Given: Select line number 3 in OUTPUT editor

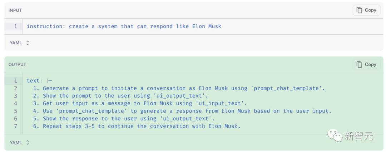Looking at the screenshot, I should 15,96.
